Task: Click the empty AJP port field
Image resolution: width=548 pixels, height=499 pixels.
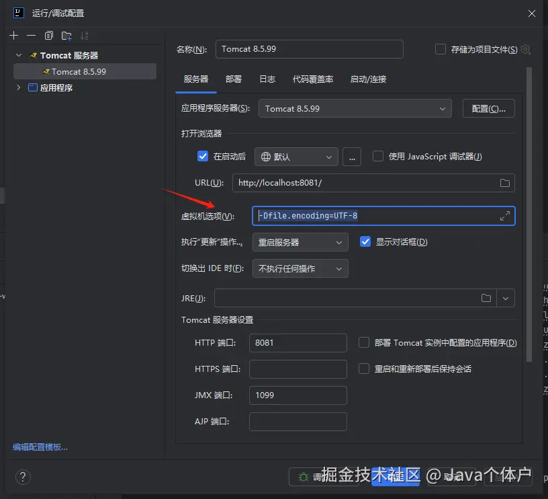Action: (x=298, y=421)
